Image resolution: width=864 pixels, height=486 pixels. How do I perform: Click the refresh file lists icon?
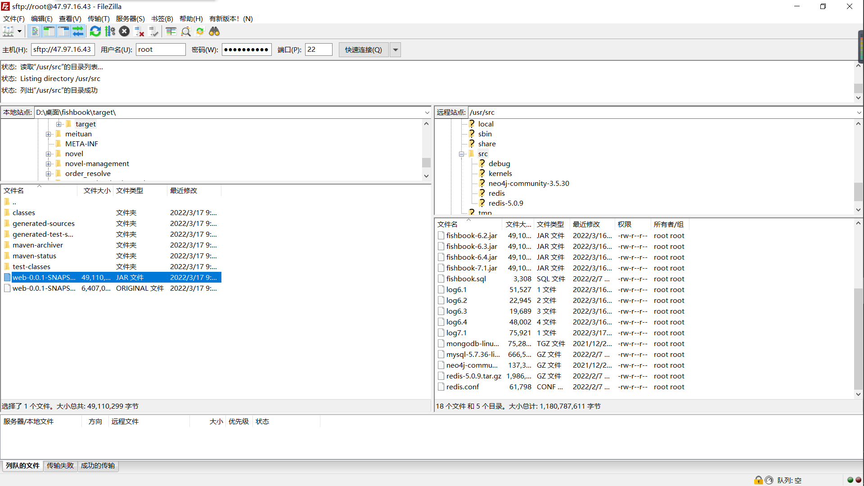95,31
